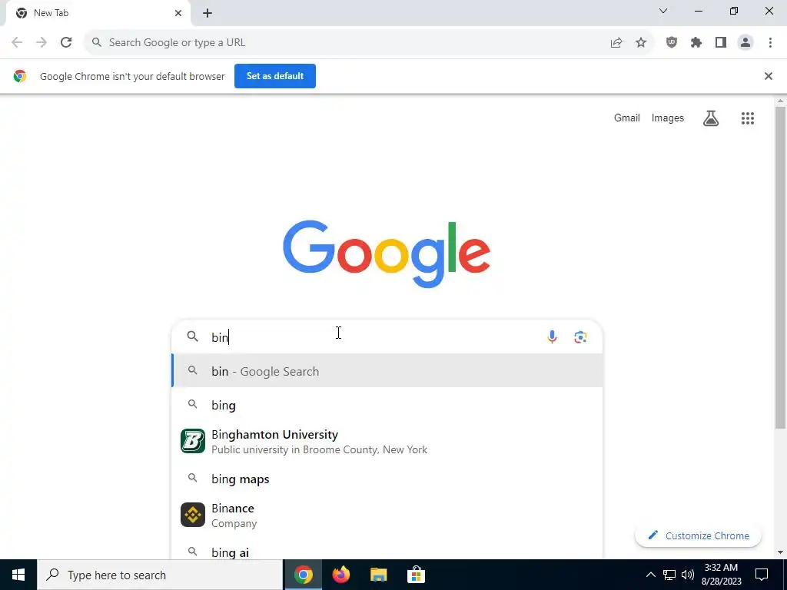Open the notification center icon
This screenshot has width=787, height=590.
(x=762, y=575)
